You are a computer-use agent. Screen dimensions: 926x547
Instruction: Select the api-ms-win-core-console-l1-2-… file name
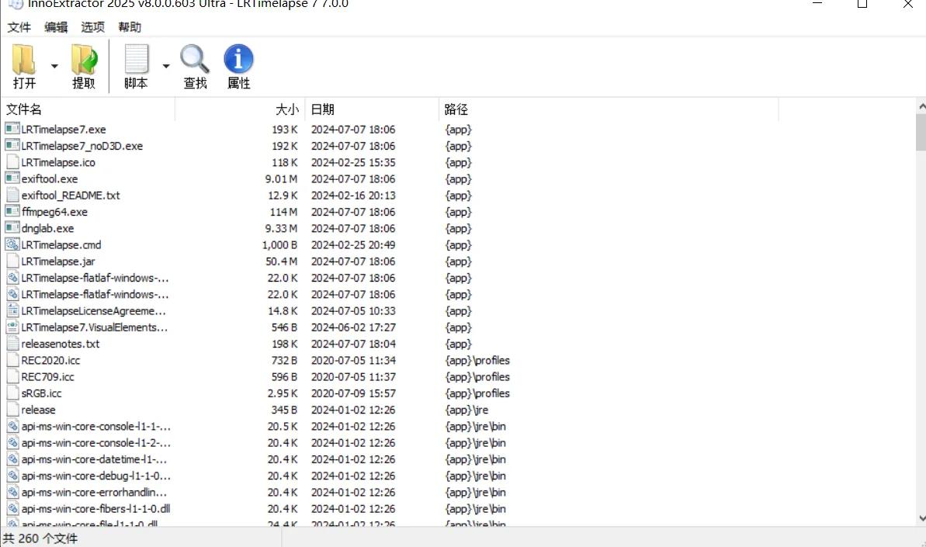pos(95,442)
